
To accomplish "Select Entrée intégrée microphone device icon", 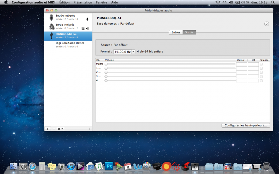I will pos(51,17).
